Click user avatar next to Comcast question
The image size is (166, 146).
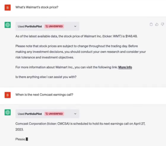click(8, 95)
